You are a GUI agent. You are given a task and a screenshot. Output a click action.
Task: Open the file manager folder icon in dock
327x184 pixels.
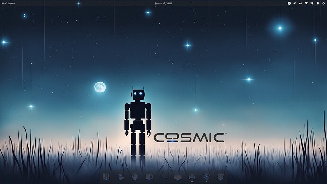tap(149, 177)
